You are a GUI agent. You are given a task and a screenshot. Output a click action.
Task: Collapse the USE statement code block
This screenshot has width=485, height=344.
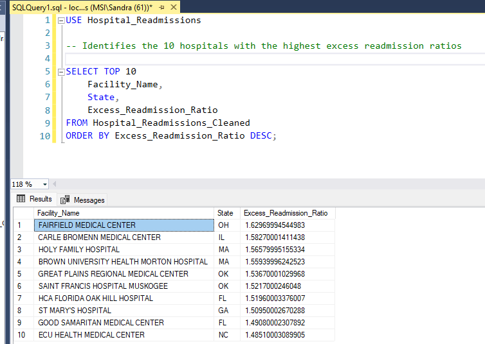click(61, 21)
